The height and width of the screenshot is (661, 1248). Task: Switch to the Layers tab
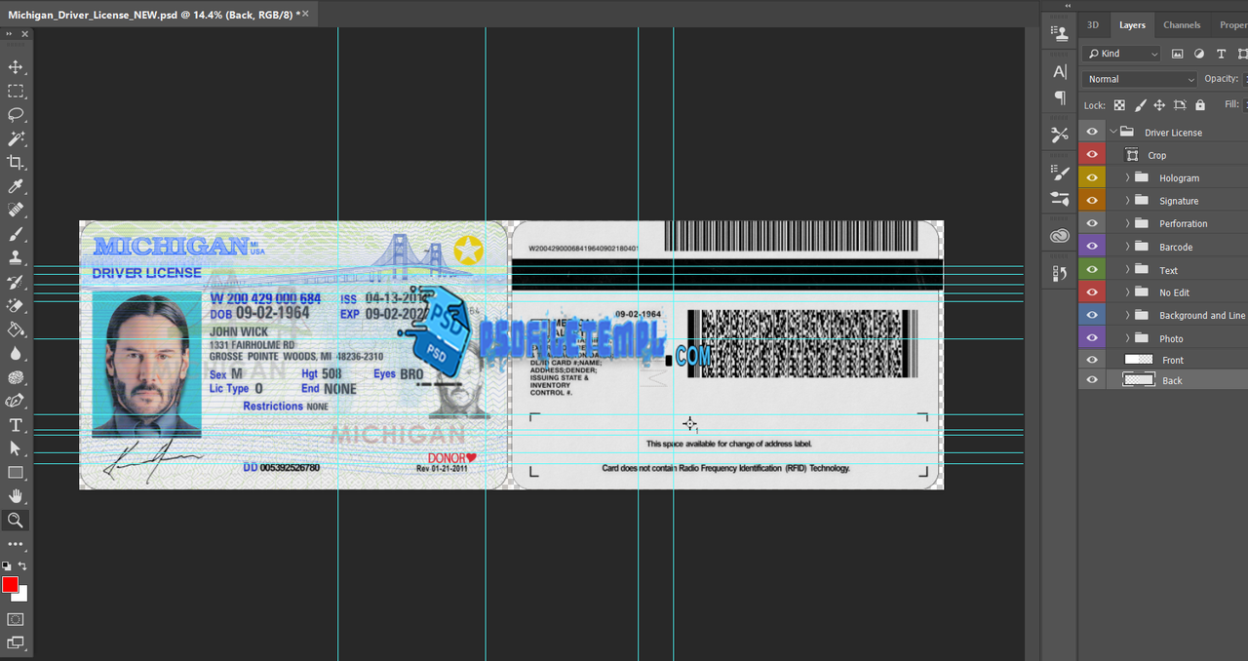(1132, 24)
